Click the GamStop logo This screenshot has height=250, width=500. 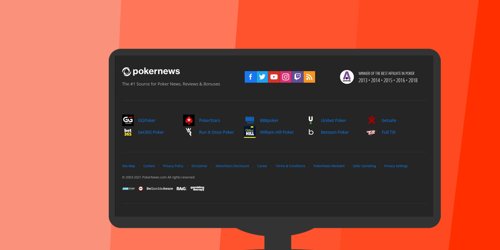128,188
